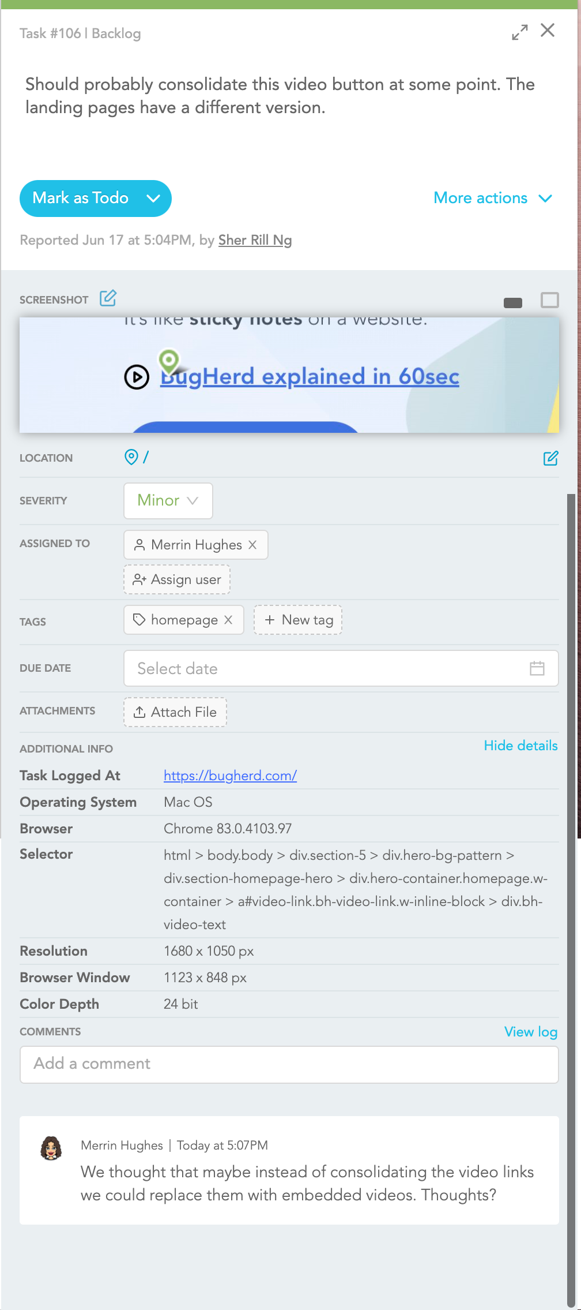
Task: Click the location pin icon
Action: coord(131,457)
